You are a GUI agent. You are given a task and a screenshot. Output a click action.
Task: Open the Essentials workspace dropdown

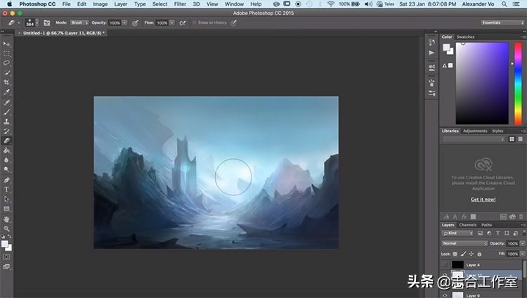coord(502,22)
